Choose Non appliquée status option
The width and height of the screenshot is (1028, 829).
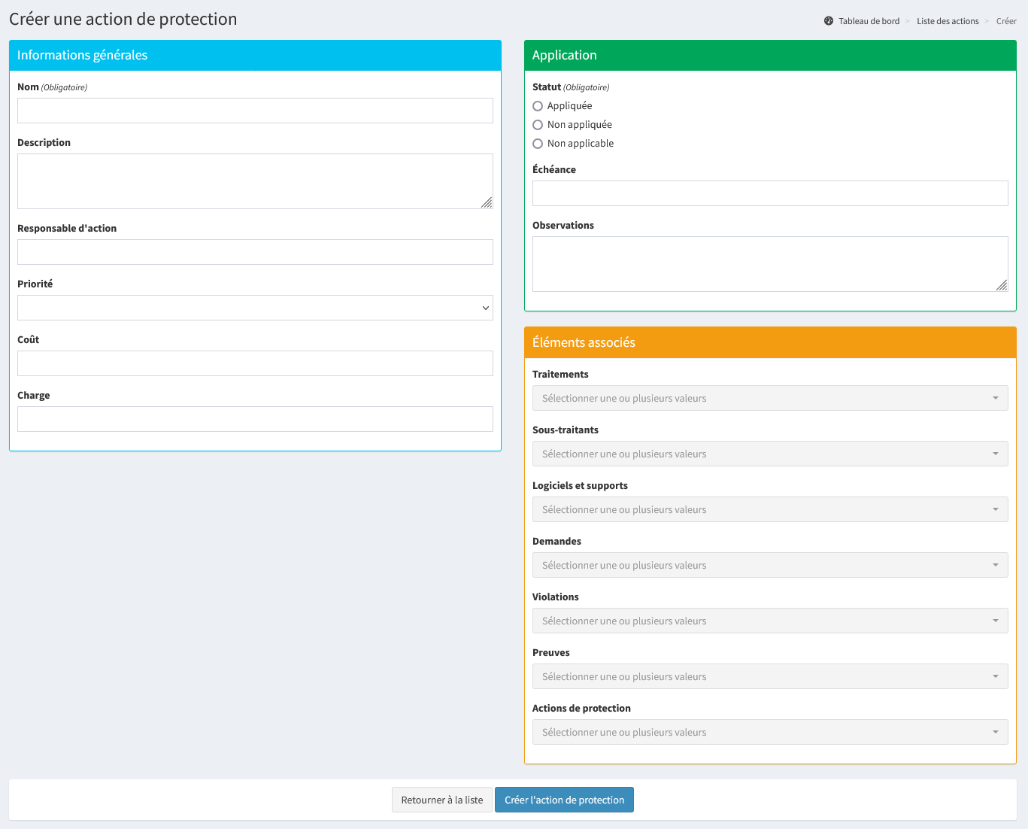pos(538,125)
